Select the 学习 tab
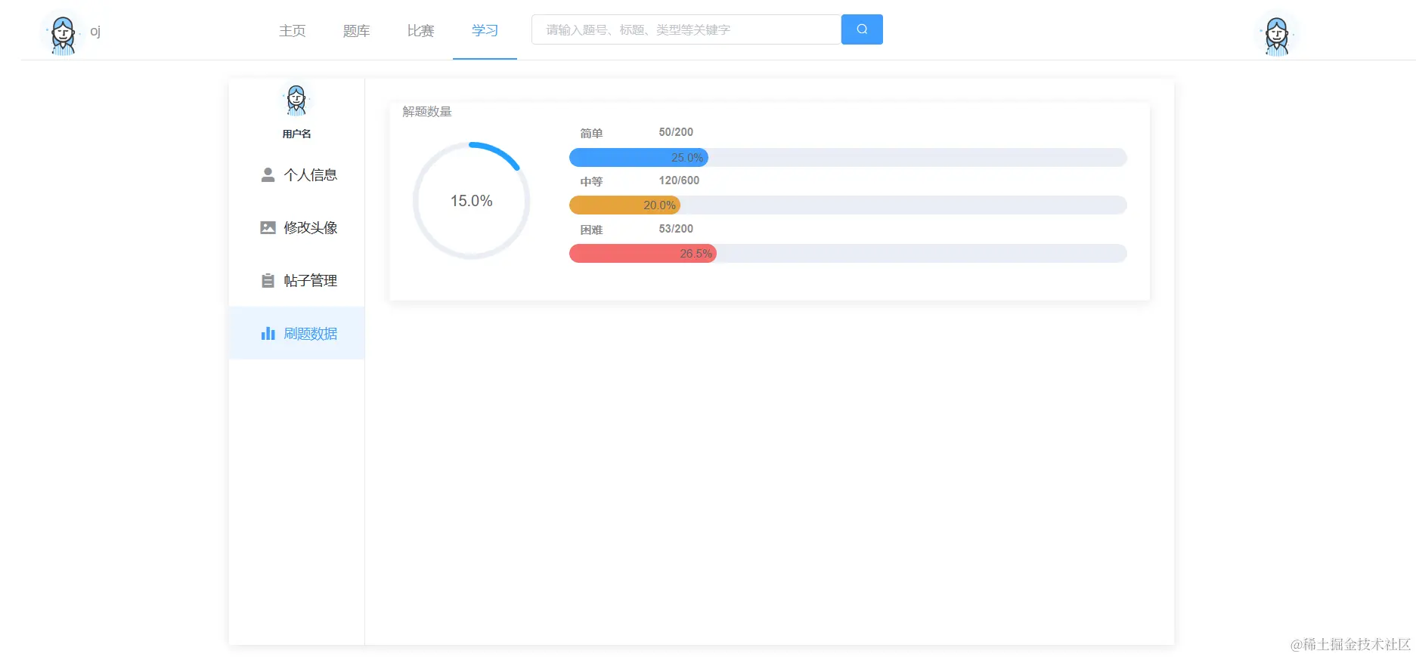The height and width of the screenshot is (657, 1416). [x=485, y=31]
